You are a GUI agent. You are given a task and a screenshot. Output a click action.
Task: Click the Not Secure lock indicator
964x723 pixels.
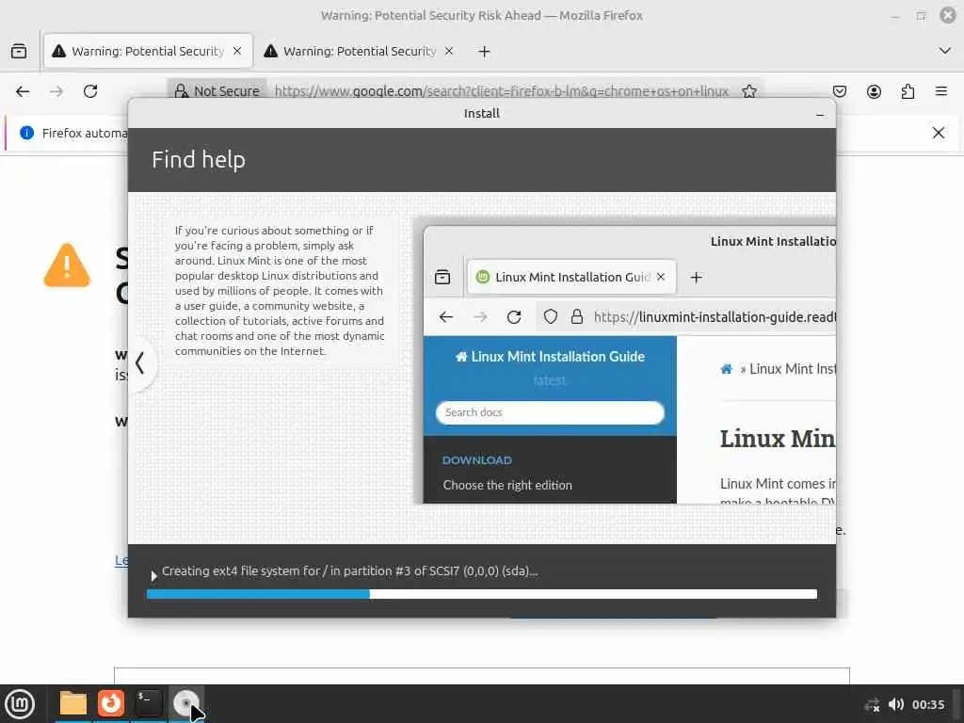217,91
